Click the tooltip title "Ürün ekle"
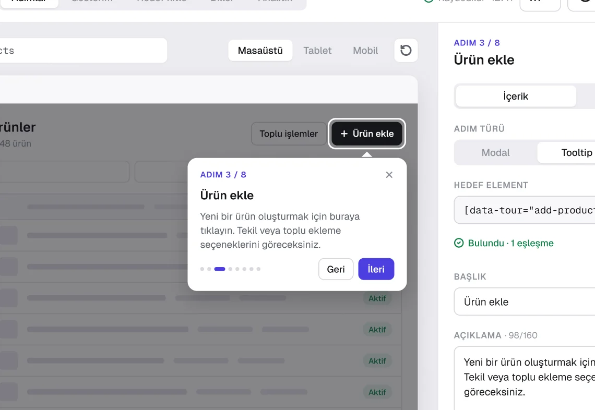This screenshot has height=410, width=595. [227, 195]
